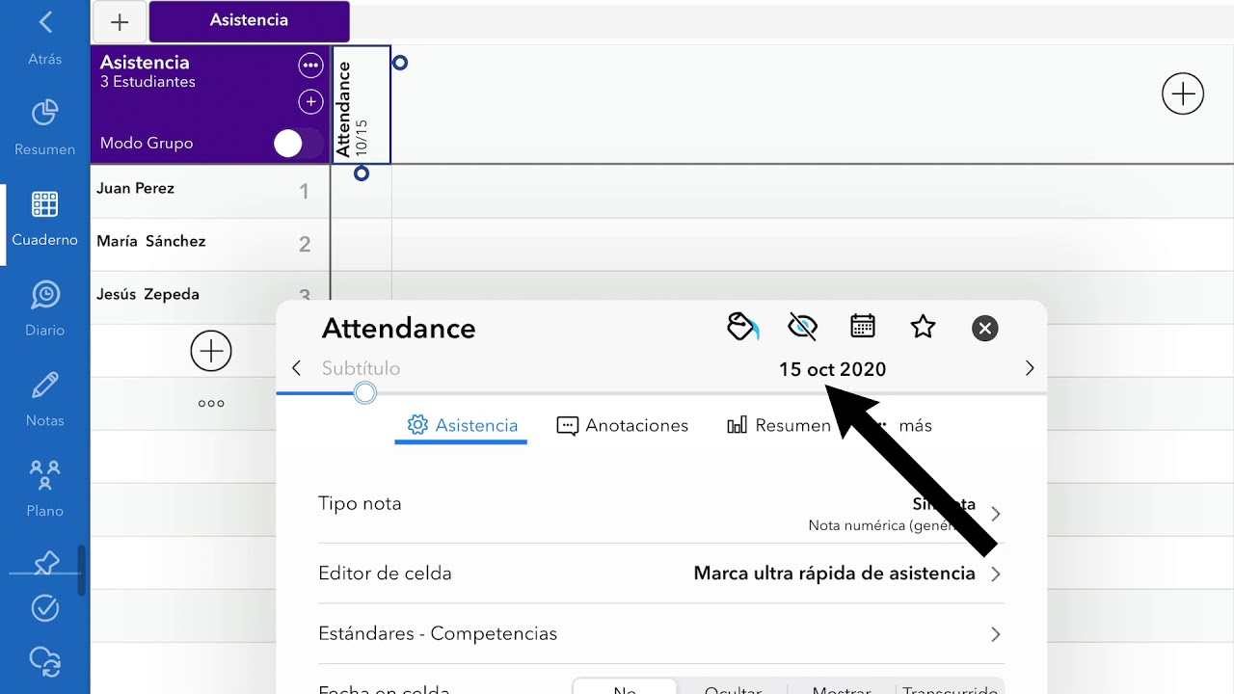Viewport: 1234px width, 694px height.
Task: Switch to the Anotaciones tab
Action: point(623,425)
